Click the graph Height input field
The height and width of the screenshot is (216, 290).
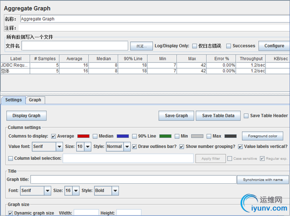coord(129,213)
